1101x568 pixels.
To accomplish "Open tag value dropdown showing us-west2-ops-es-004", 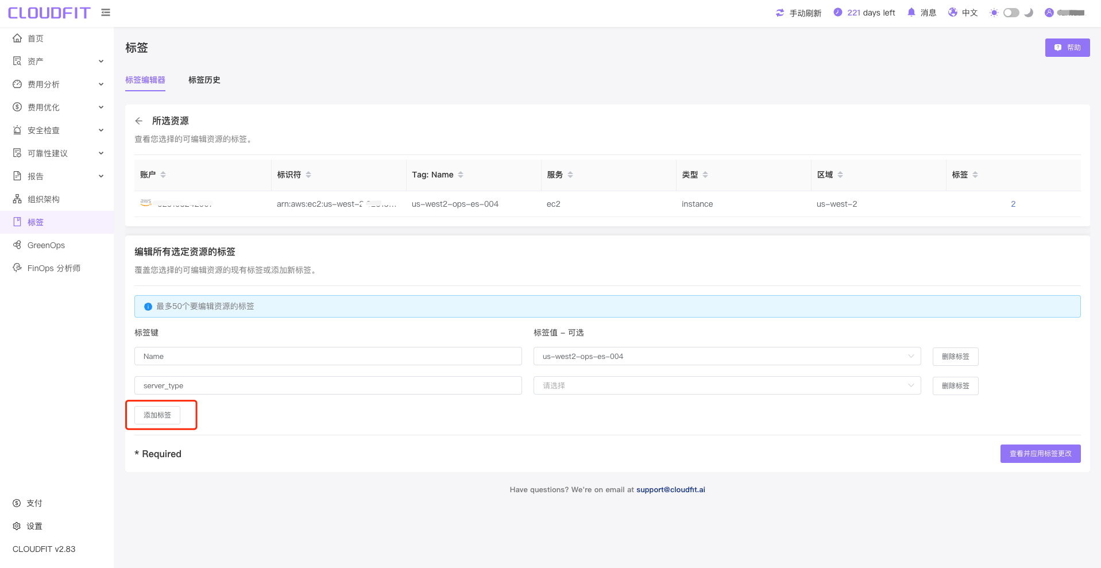I will (727, 356).
